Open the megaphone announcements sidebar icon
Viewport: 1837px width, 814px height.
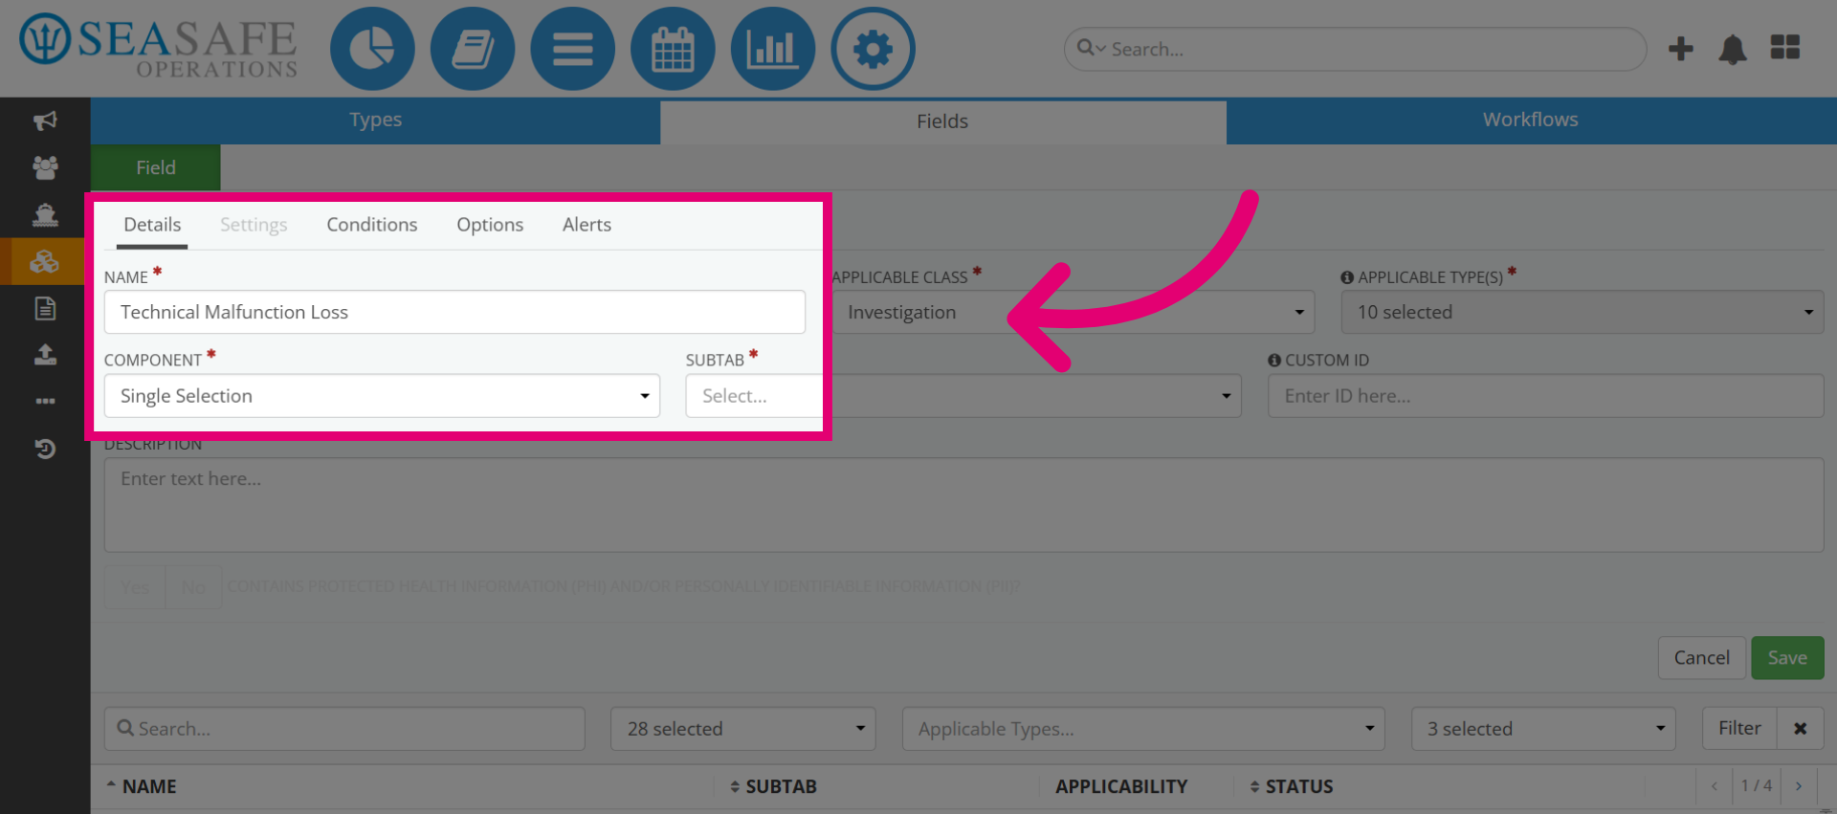coord(45,121)
